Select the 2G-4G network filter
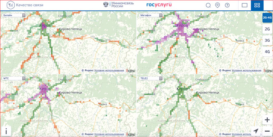 click(x=267, y=18)
